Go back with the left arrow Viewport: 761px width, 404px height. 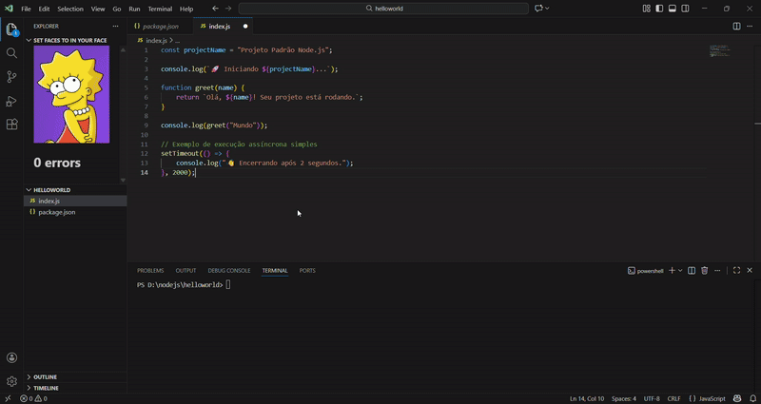click(x=216, y=9)
